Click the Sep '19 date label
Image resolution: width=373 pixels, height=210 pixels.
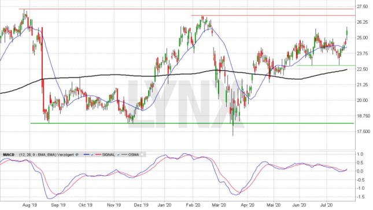point(58,205)
